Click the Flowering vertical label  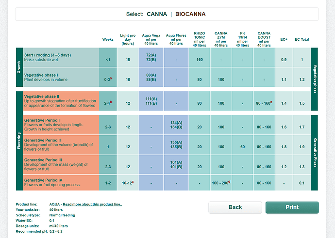[x=19, y=141]
